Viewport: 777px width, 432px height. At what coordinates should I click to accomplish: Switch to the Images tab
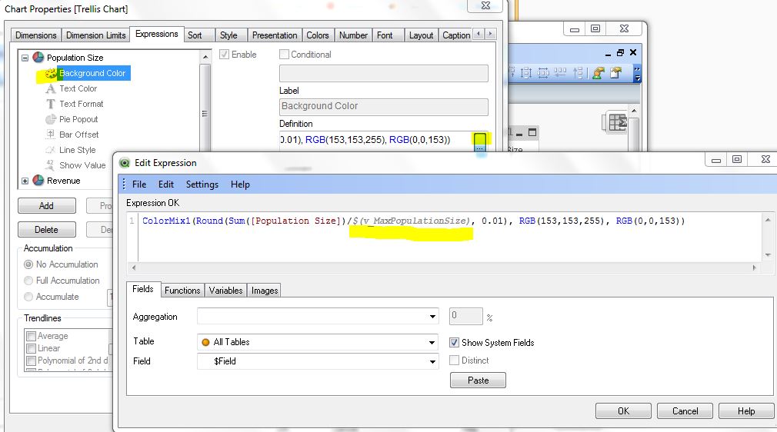coord(265,291)
